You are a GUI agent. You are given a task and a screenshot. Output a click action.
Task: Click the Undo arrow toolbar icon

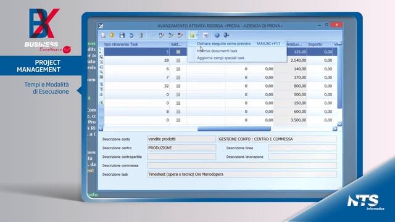pos(131,35)
